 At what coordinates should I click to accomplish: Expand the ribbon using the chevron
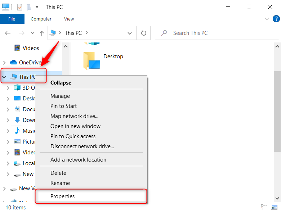click(267, 19)
